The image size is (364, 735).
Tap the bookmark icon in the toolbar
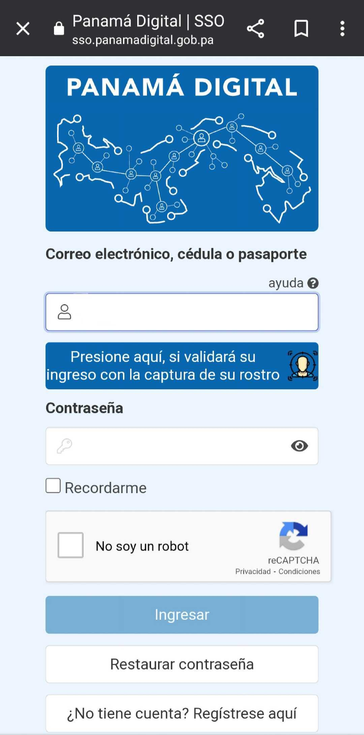click(x=301, y=28)
